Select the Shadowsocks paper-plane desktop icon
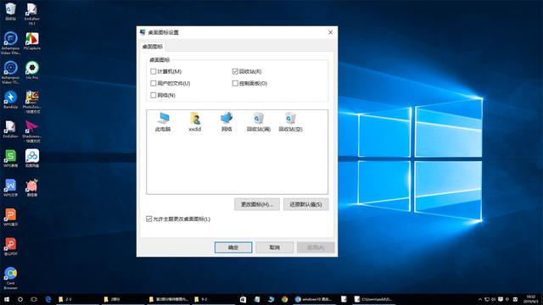The width and height of the screenshot is (543, 305). point(32,131)
